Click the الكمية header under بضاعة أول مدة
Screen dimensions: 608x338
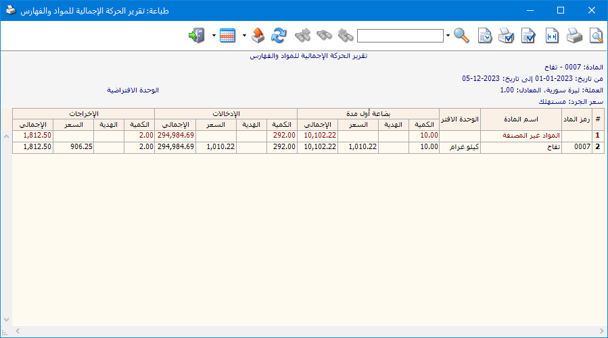424,125
